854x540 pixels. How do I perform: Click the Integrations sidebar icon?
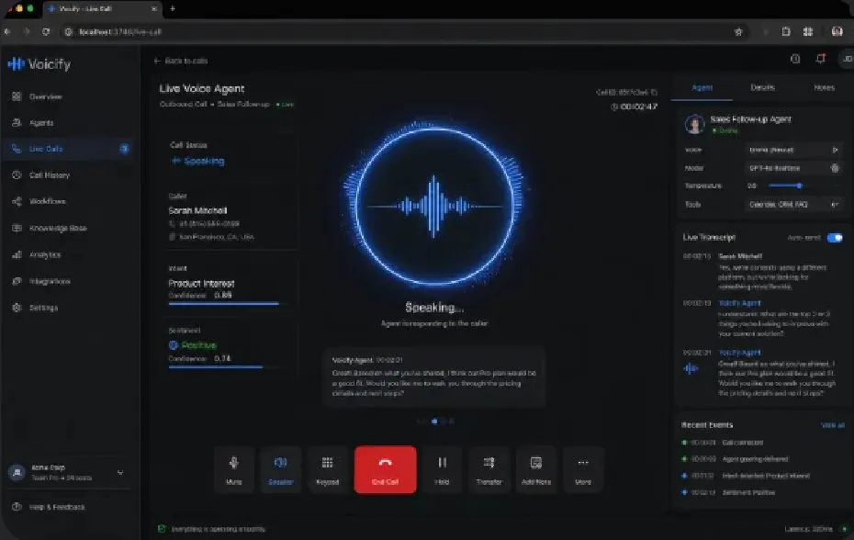(17, 281)
